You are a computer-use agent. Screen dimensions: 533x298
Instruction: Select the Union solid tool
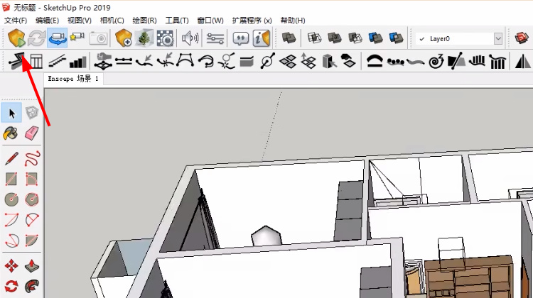click(335, 38)
